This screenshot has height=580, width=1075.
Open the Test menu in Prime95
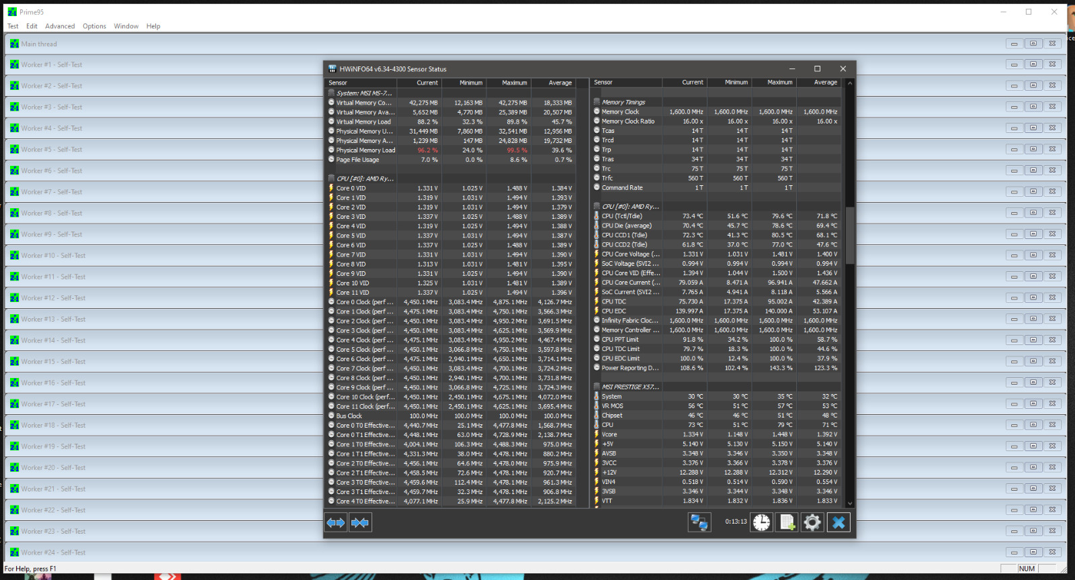pos(13,26)
